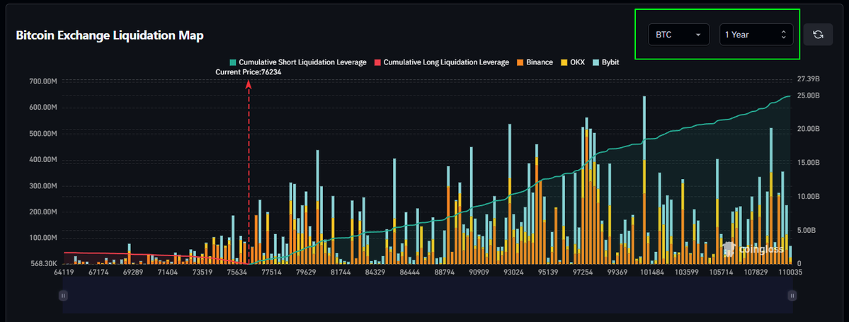849x322 pixels.
Task: Click the 105714 x-axis price label
Action: [x=722, y=272]
